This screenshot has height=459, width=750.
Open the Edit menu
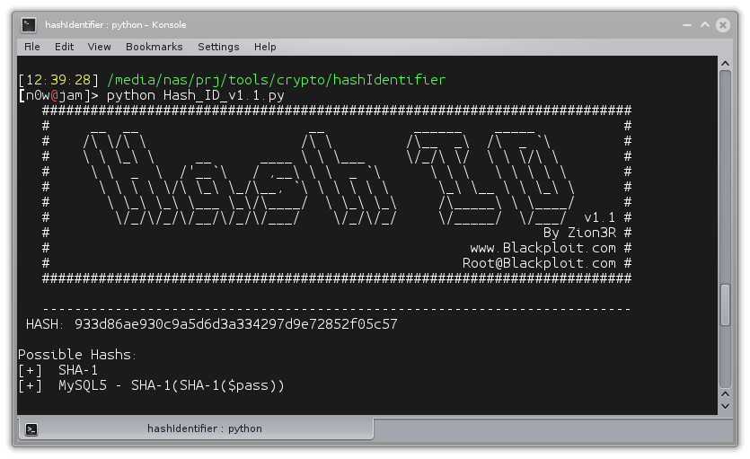(64, 47)
